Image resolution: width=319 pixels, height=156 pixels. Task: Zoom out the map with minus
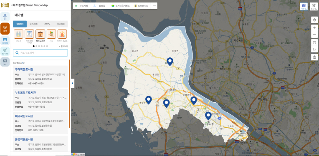pyautogui.click(x=314, y=35)
